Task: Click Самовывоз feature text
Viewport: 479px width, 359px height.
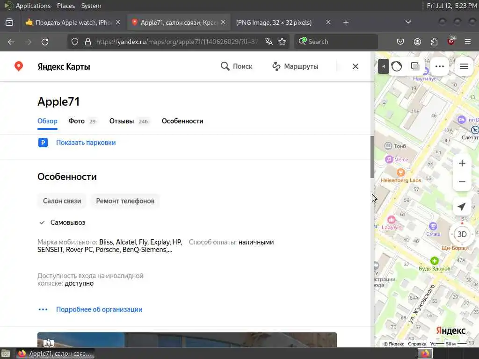Action: 68,223
